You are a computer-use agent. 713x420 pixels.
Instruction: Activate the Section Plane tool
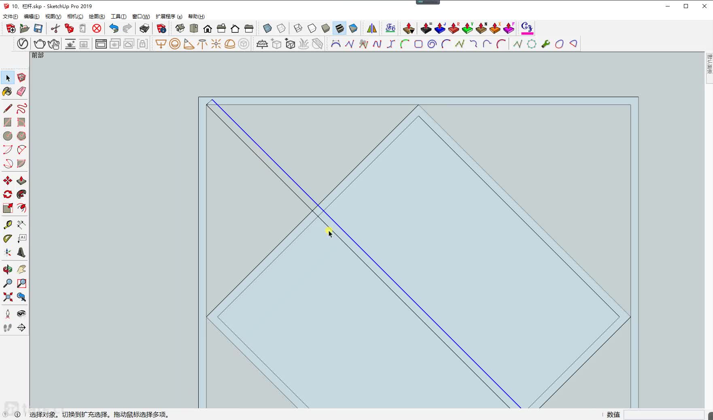click(x=21, y=328)
